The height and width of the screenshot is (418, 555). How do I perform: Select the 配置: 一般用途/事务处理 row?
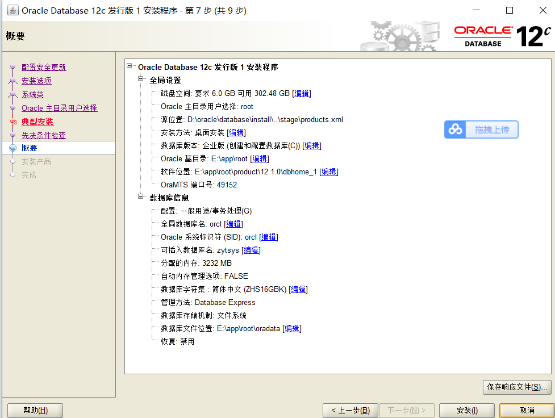[x=206, y=211]
